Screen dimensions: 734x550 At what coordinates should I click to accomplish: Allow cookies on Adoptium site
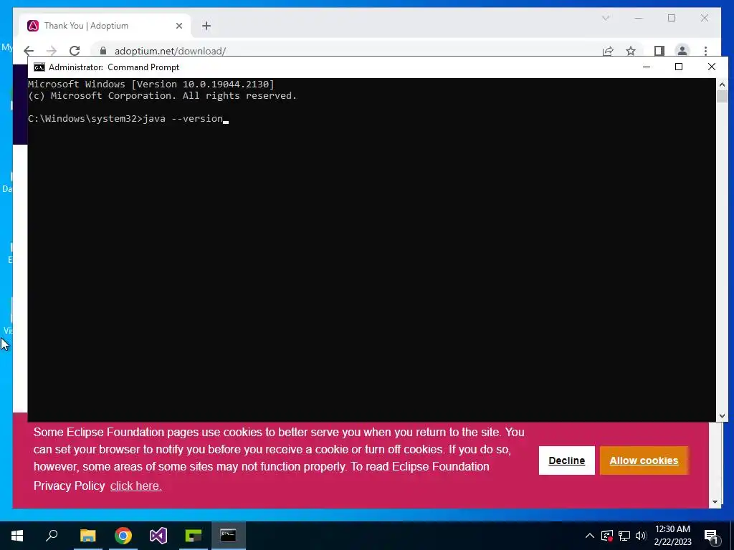coord(644,460)
